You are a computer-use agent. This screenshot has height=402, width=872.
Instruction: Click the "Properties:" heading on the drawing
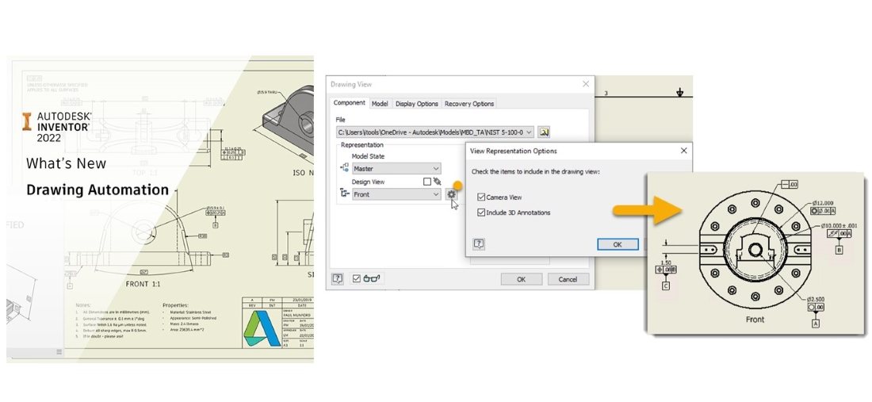pos(178,305)
